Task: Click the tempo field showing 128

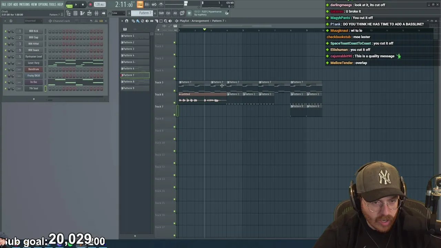Action: pos(100,4)
